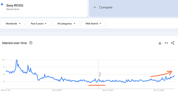Open the Past 5 years dropdown
Image resolution: width=178 pixels, height=94 pixels.
pos(39,23)
